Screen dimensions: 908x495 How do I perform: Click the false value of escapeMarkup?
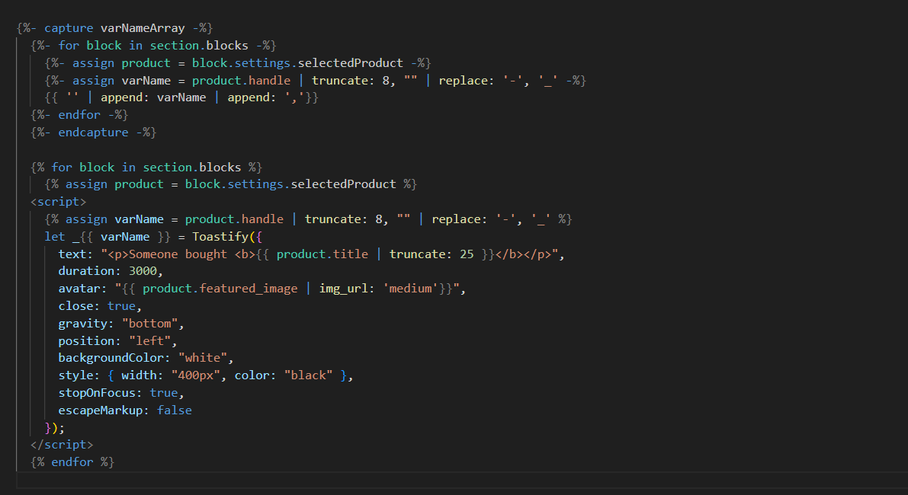pos(174,410)
